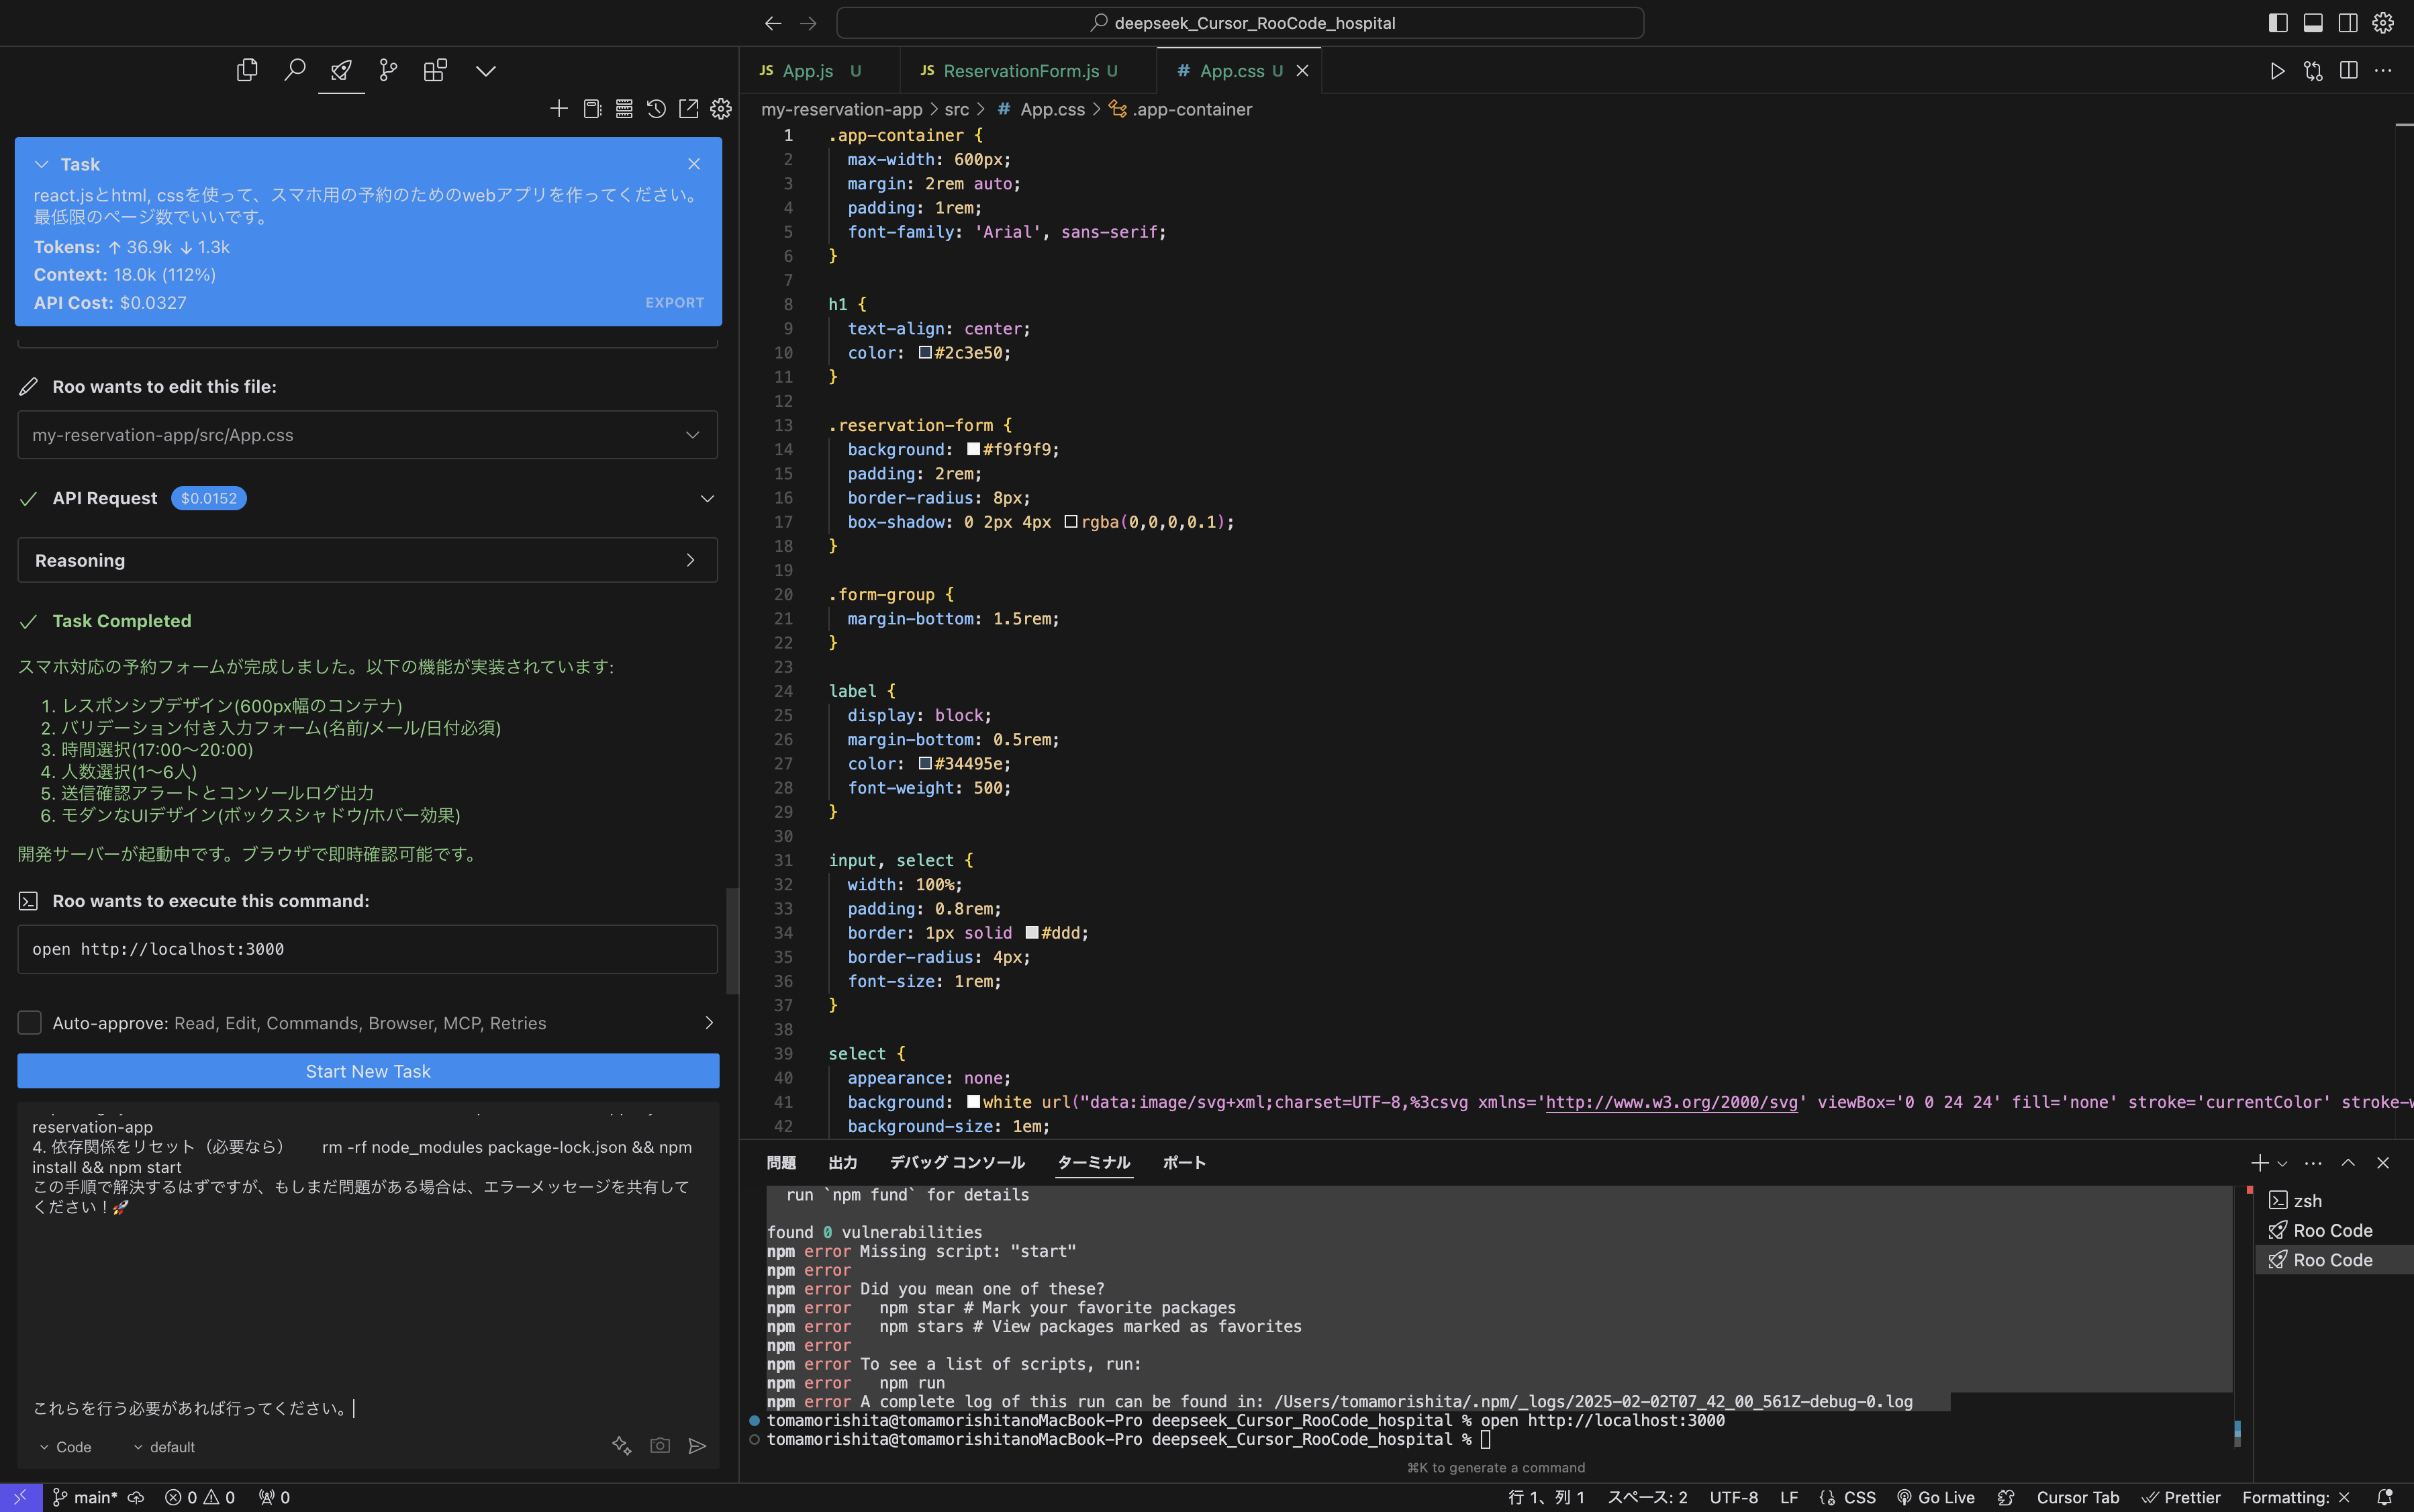The image size is (2414, 1512).
Task: Open the Source Control branch icon
Action: coord(388,70)
